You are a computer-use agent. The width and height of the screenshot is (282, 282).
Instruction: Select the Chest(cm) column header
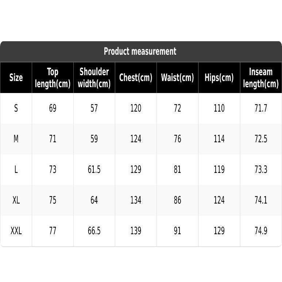pos(136,77)
